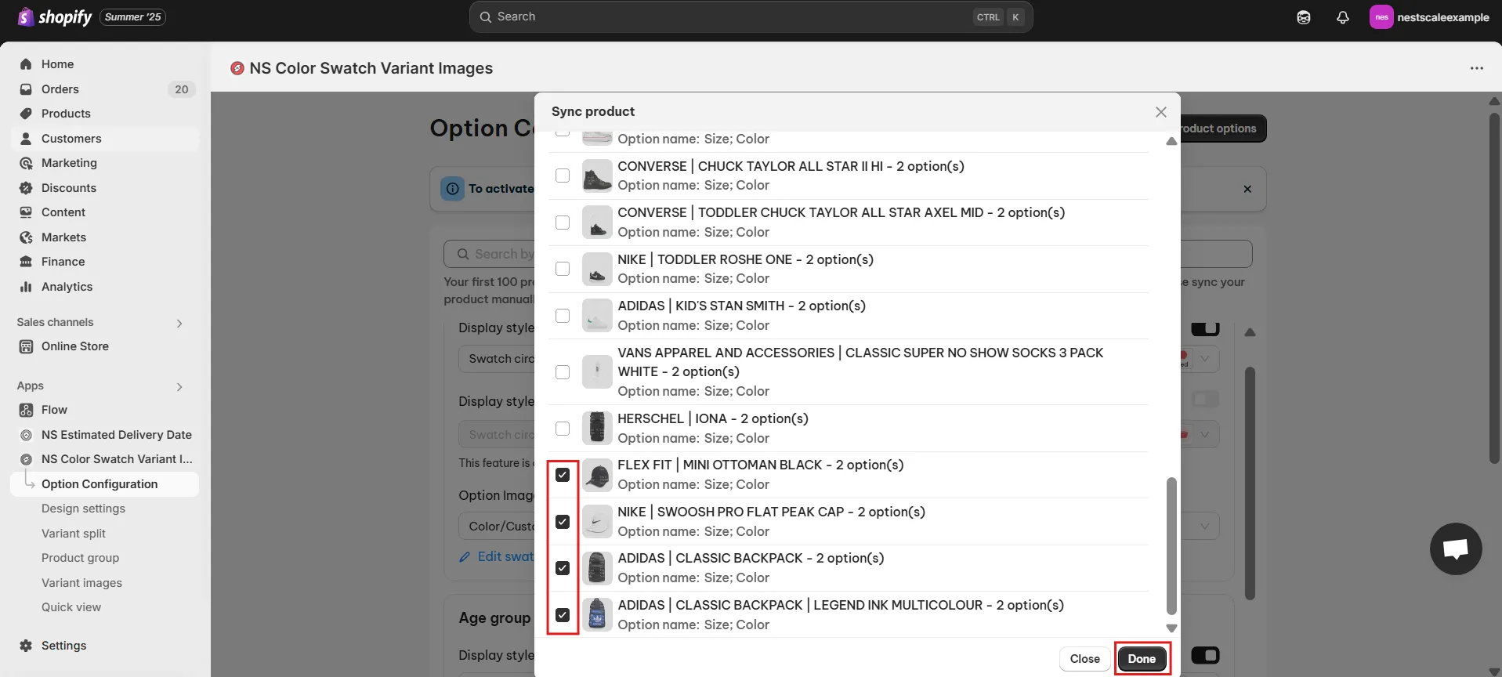Open nestscaleexample account menu
Screen dimensions: 1502x677
(x=1430, y=17)
